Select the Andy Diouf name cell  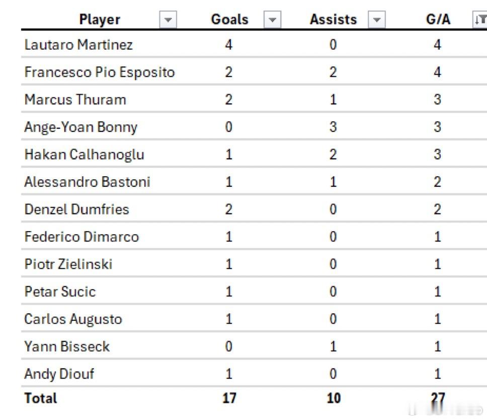point(59,374)
